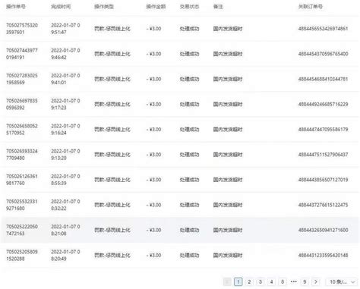The width and height of the screenshot is (360, 289).
Task: Click linked order number 4884437276615122475
Action: tap(323, 205)
